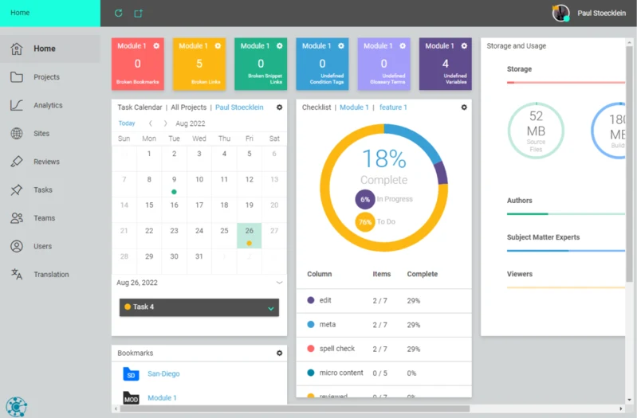Image resolution: width=637 pixels, height=418 pixels.
Task: Click the Users person icon
Action: (x=16, y=246)
